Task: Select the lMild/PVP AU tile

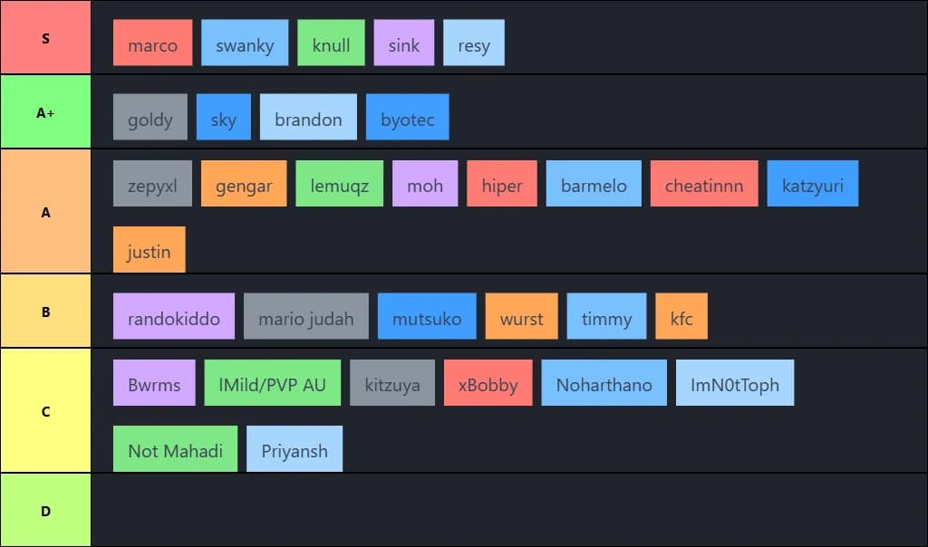Action: [272, 383]
